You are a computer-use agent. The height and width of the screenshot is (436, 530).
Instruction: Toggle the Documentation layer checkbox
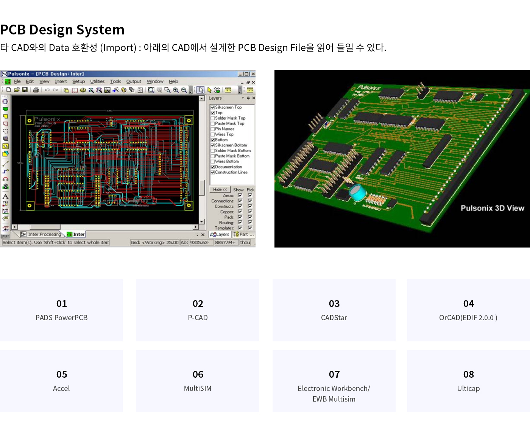click(213, 167)
